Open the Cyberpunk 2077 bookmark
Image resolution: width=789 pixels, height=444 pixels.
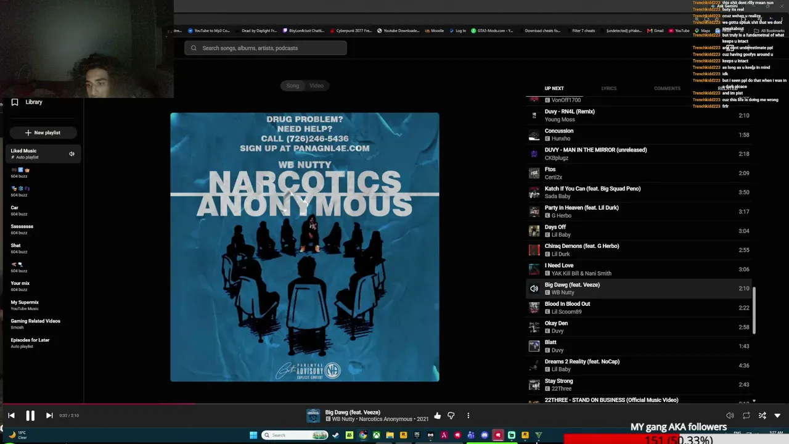(x=351, y=31)
